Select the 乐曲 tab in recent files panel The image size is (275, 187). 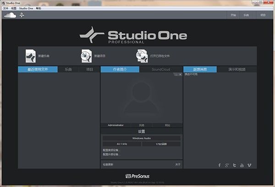click(68, 69)
